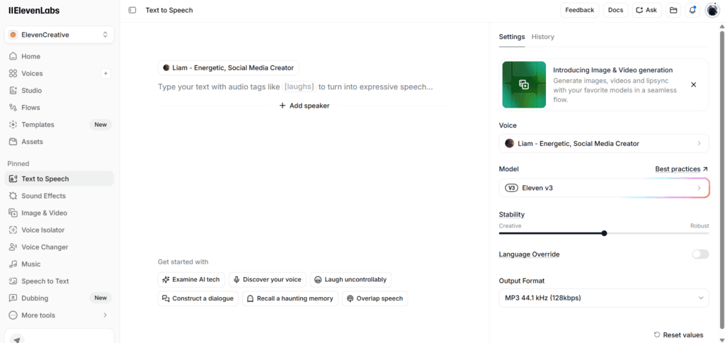The width and height of the screenshot is (725, 343).
Task: Click the Stability slider handle
Action: tap(605, 233)
